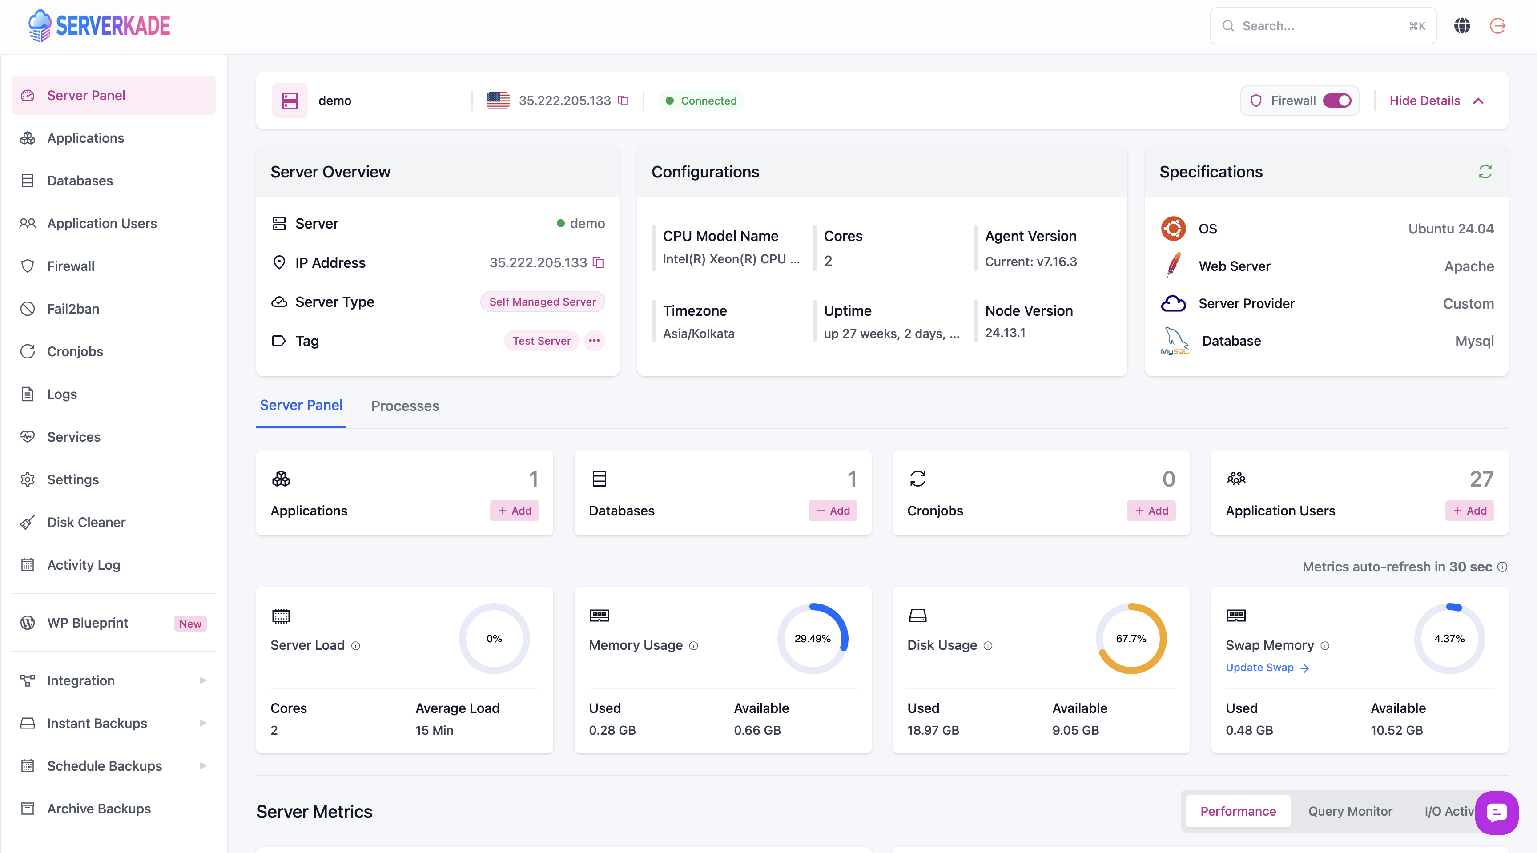Open Disk Cleaner in sidebar
Image resolution: width=1537 pixels, height=853 pixels.
click(113, 522)
